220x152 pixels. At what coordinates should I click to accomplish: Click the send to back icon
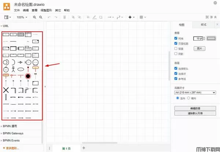(x=80, y=17)
